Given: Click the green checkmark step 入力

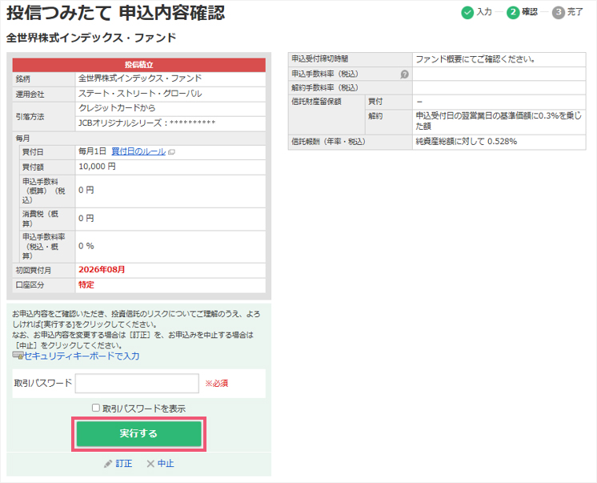Looking at the screenshot, I should point(467,13).
